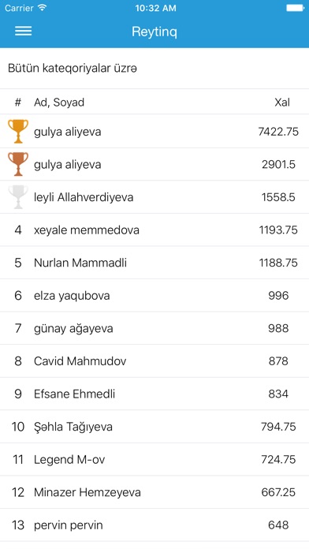Select the Xal column header
The height and width of the screenshot is (549, 309).
click(x=282, y=103)
